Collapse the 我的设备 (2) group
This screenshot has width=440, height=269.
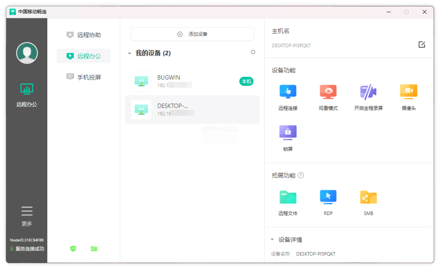point(130,53)
